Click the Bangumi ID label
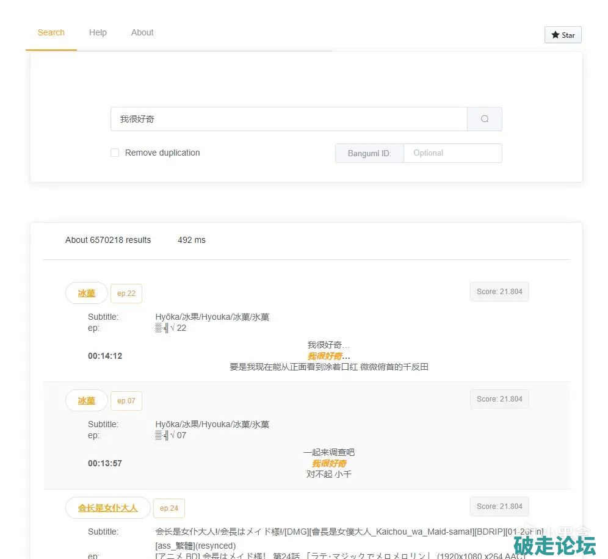This screenshot has height=559, width=608. click(x=369, y=153)
